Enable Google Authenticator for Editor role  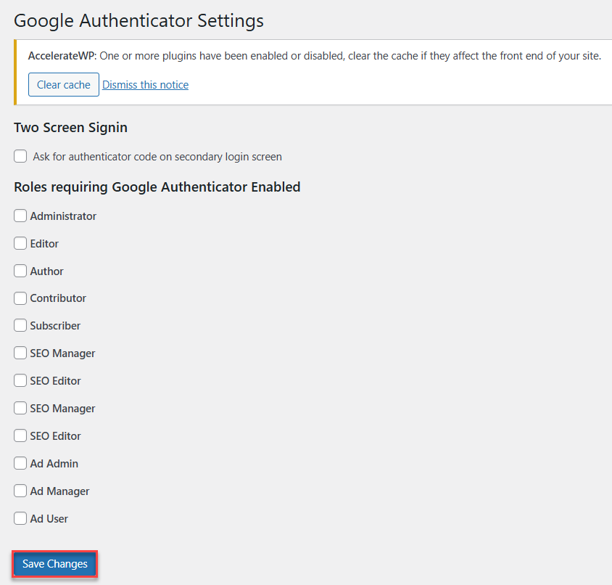point(20,243)
